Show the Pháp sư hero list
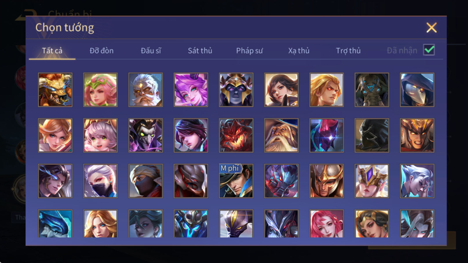 (x=249, y=51)
